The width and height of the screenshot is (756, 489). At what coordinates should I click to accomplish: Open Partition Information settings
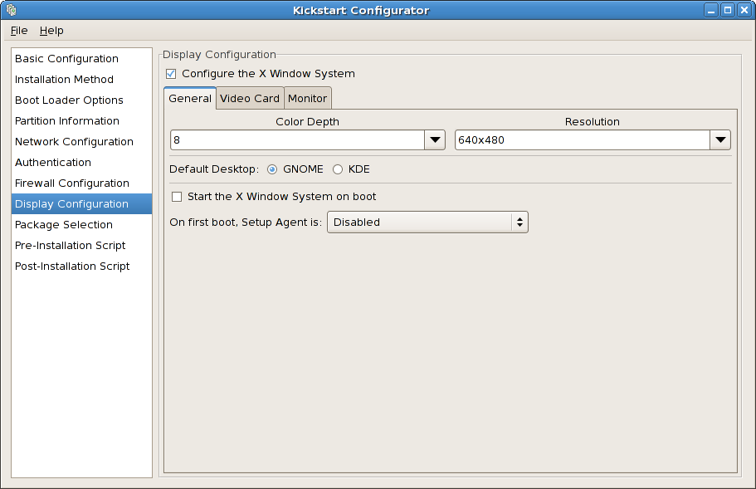(x=66, y=120)
